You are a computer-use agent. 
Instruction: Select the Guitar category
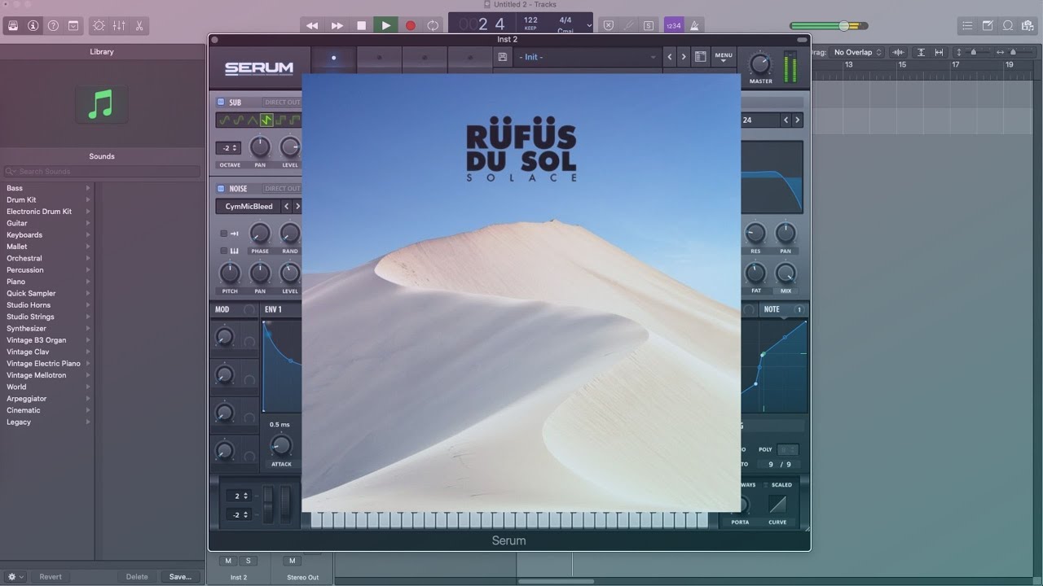click(x=17, y=223)
